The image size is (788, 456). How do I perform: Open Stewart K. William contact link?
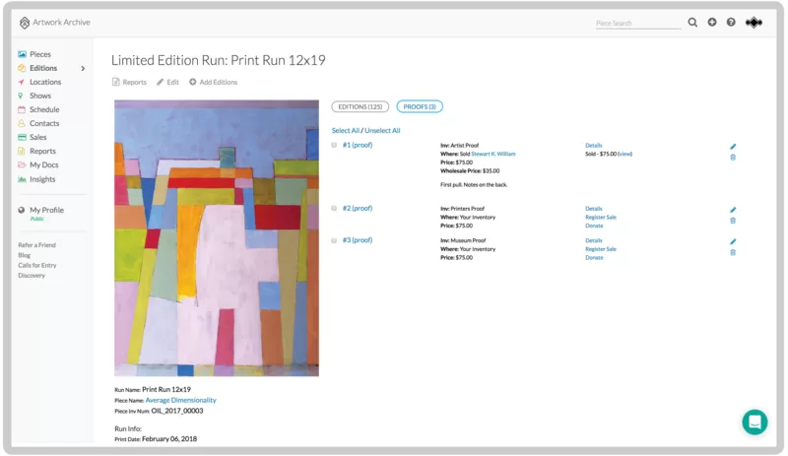pos(493,154)
